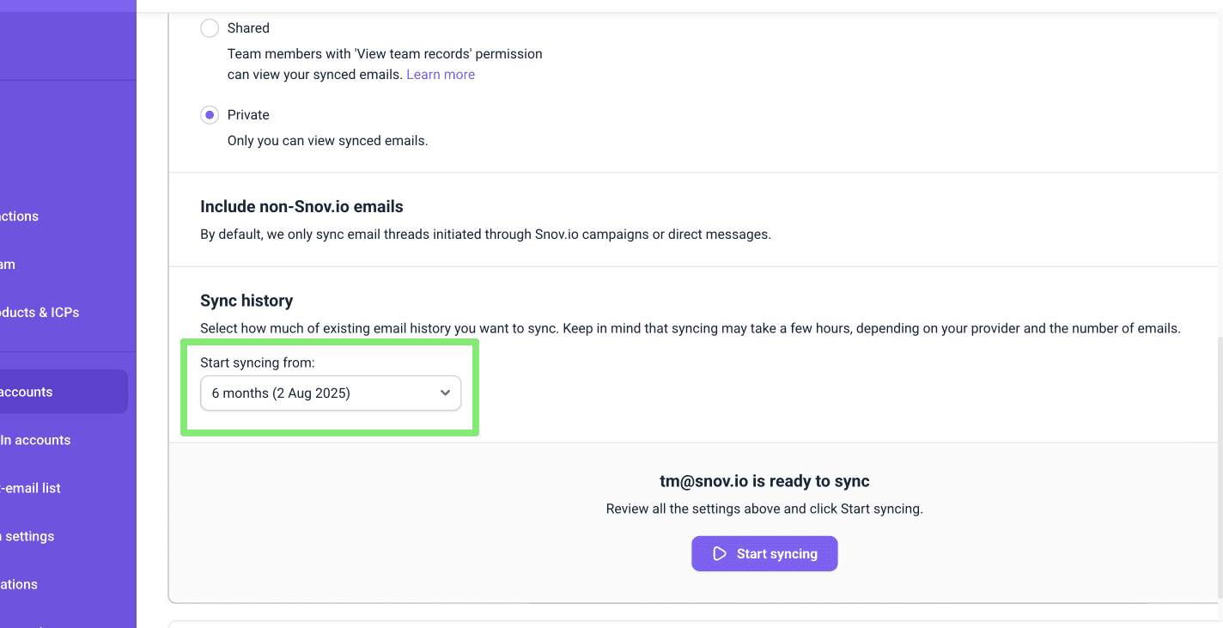Click the lighter purple block at sidebar top

(68, 5)
